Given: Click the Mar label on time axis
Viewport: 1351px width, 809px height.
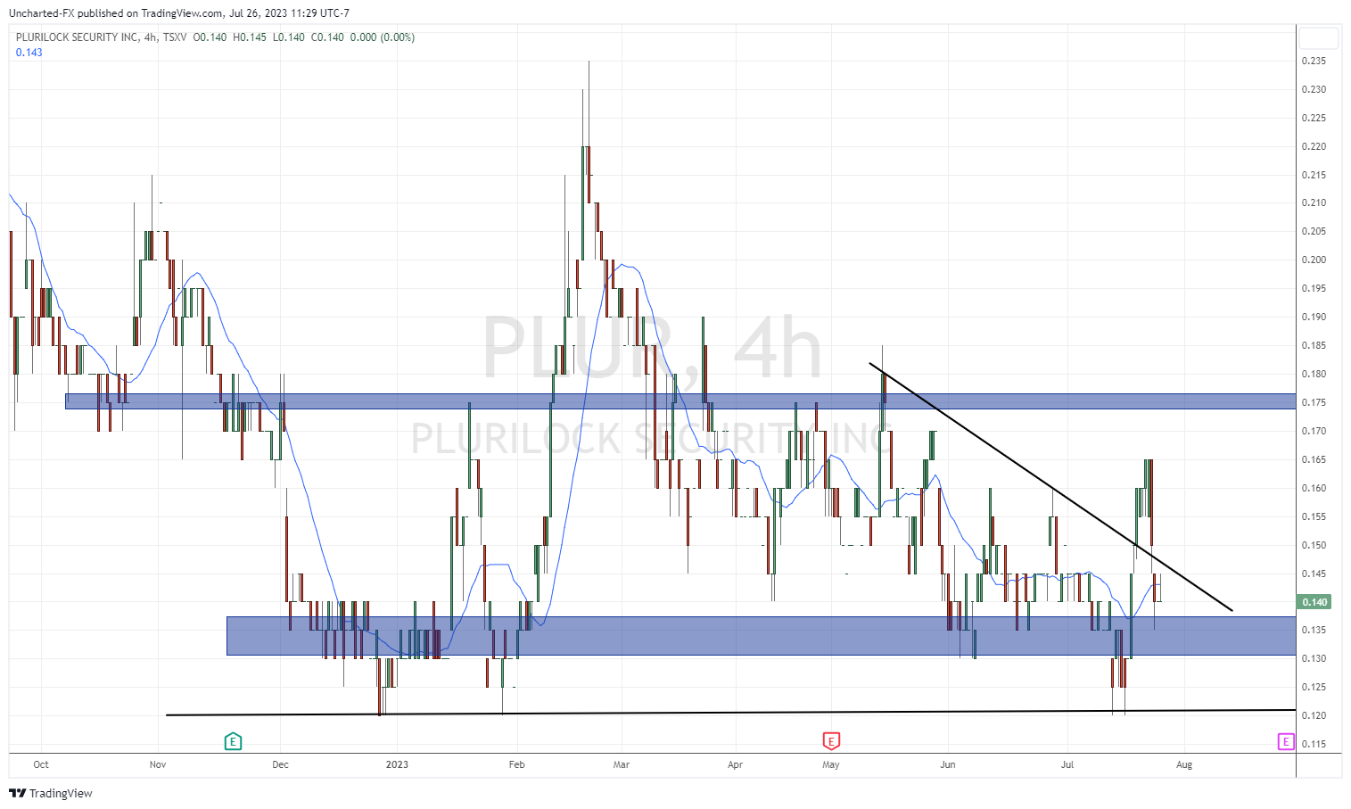Looking at the screenshot, I should 622,764.
